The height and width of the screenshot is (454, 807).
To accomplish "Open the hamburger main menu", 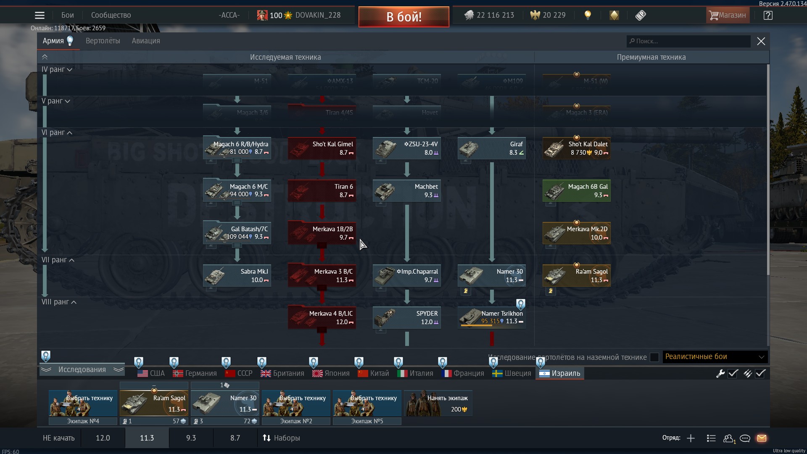I will (40, 16).
